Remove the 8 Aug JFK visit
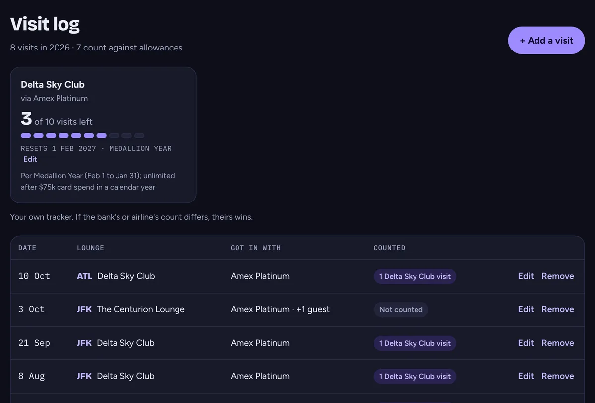595x403 pixels. tap(558, 376)
